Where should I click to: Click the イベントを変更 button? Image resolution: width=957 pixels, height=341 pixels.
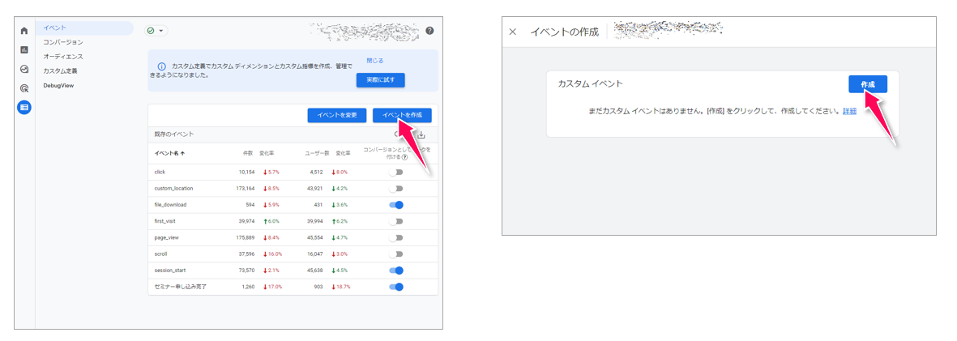(336, 116)
